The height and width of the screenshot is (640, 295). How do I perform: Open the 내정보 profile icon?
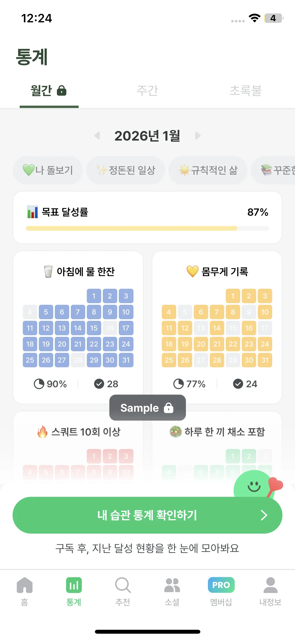coord(270,585)
